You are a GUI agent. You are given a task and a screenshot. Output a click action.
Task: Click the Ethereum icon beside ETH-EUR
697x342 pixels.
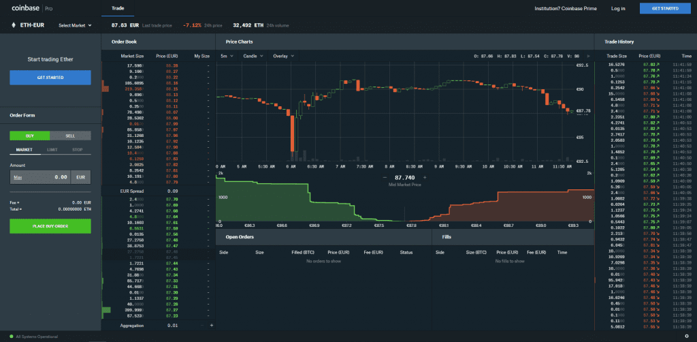14,25
